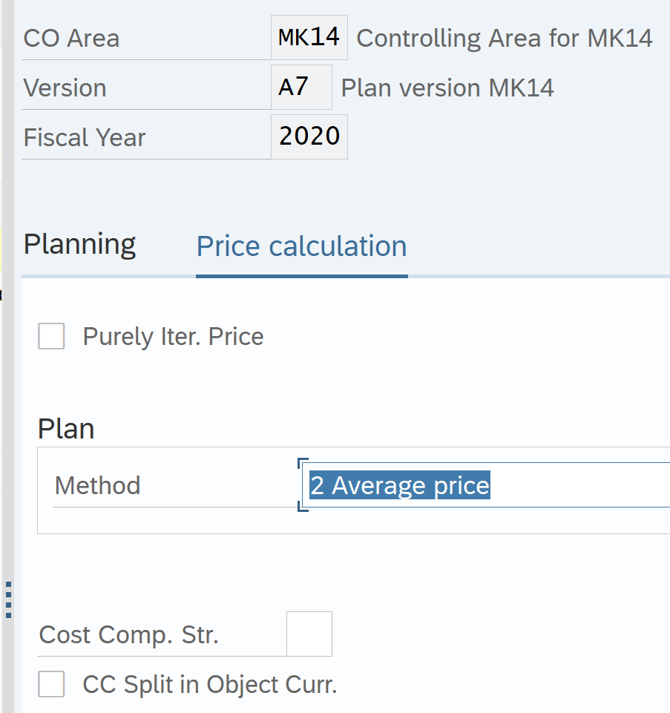Screen dimensions: 670x713
Task: Click the Method label in Plan group
Action: (97, 486)
